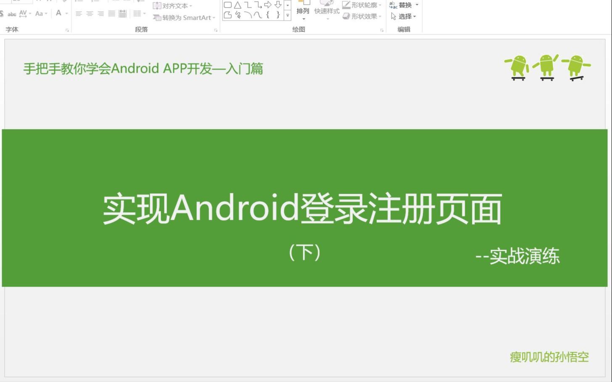Select the scribble shape tool
This screenshot has height=382, width=612.
[238, 15]
